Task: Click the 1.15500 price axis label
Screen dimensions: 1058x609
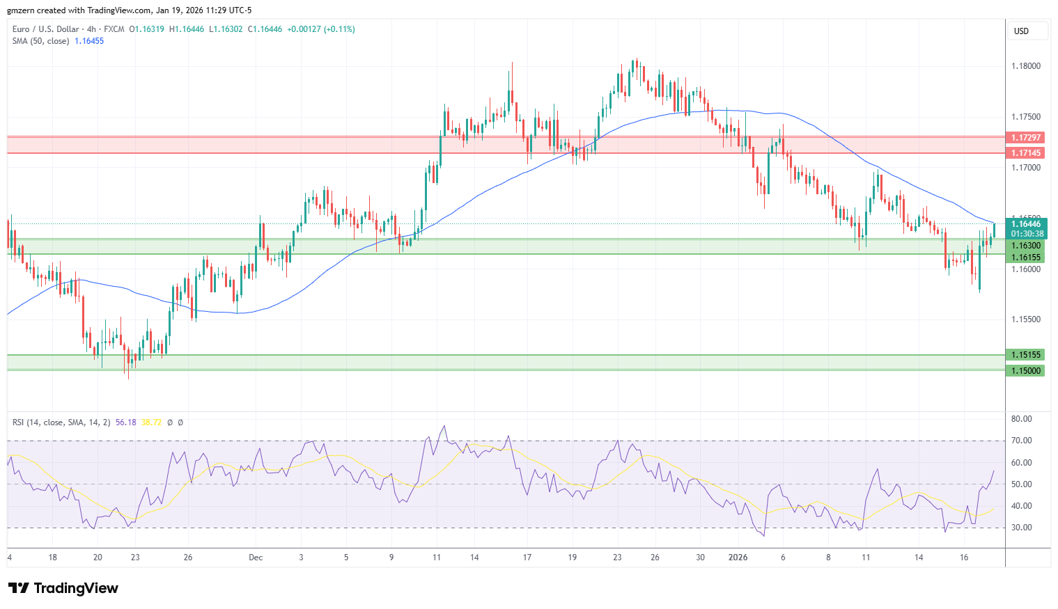Action: tap(1026, 319)
